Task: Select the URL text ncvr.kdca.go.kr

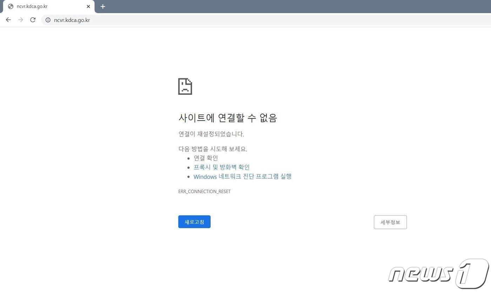Action: [x=72, y=20]
